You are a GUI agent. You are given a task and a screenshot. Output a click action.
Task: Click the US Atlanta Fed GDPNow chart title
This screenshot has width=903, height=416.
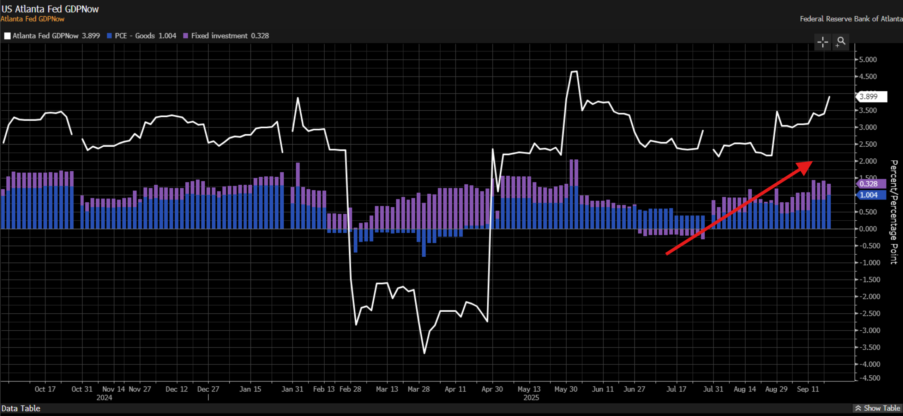50,9
